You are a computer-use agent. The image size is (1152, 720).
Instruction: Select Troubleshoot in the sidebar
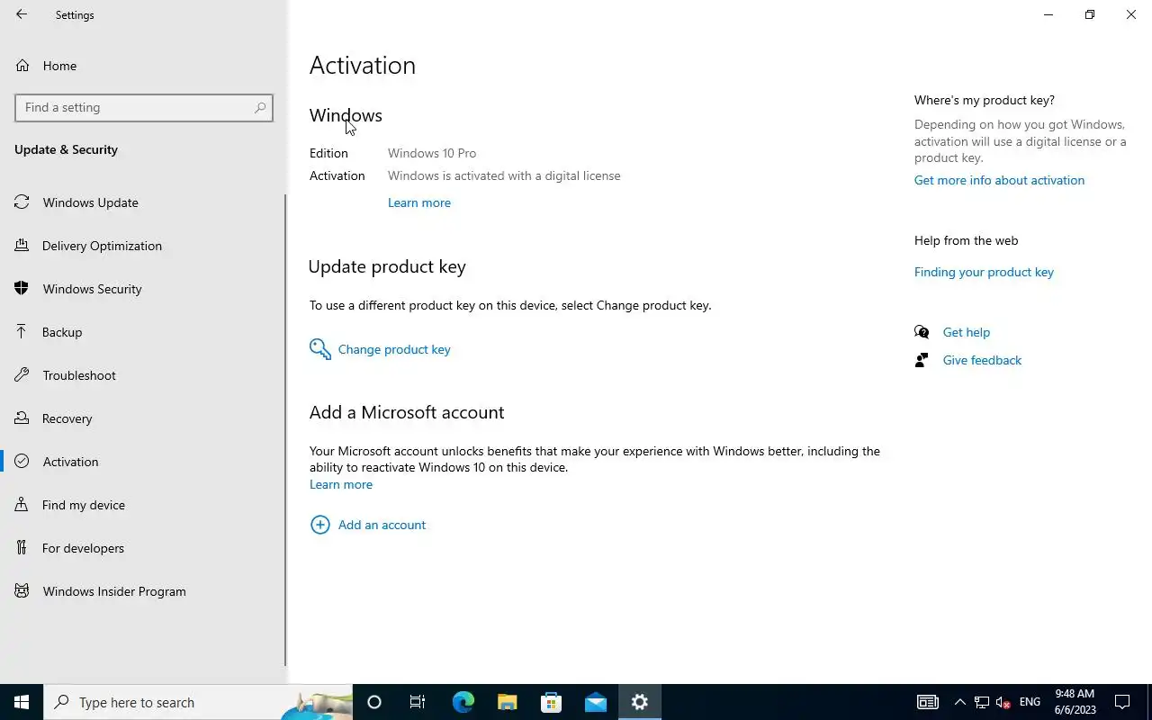tap(144, 375)
